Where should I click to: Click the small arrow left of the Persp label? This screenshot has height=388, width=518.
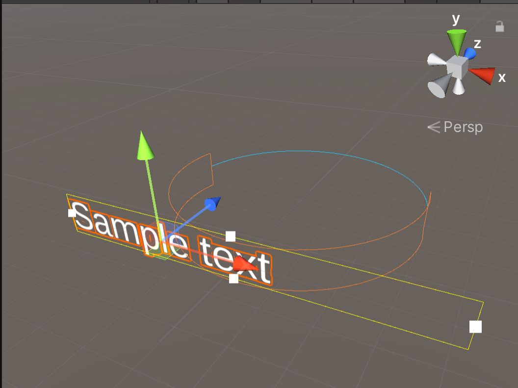point(434,127)
